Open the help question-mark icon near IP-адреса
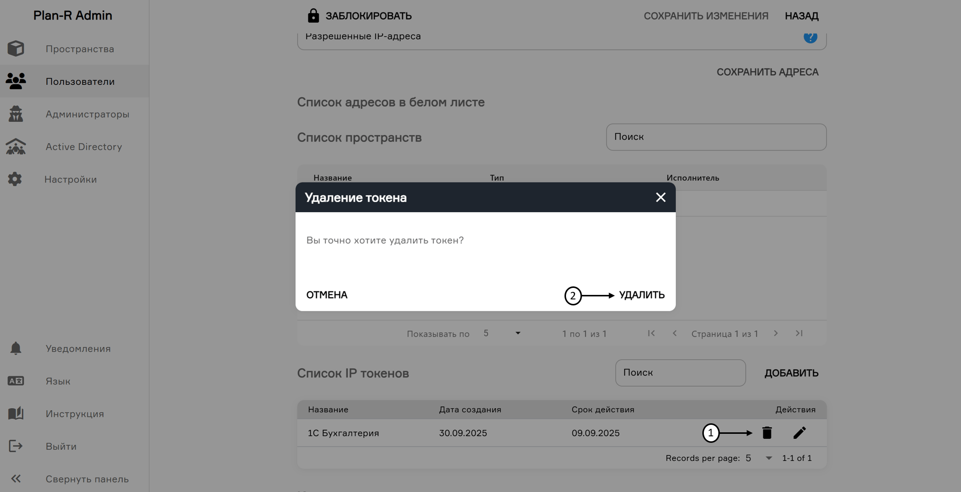Viewport: 961px width, 492px height. tap(810, 37)
